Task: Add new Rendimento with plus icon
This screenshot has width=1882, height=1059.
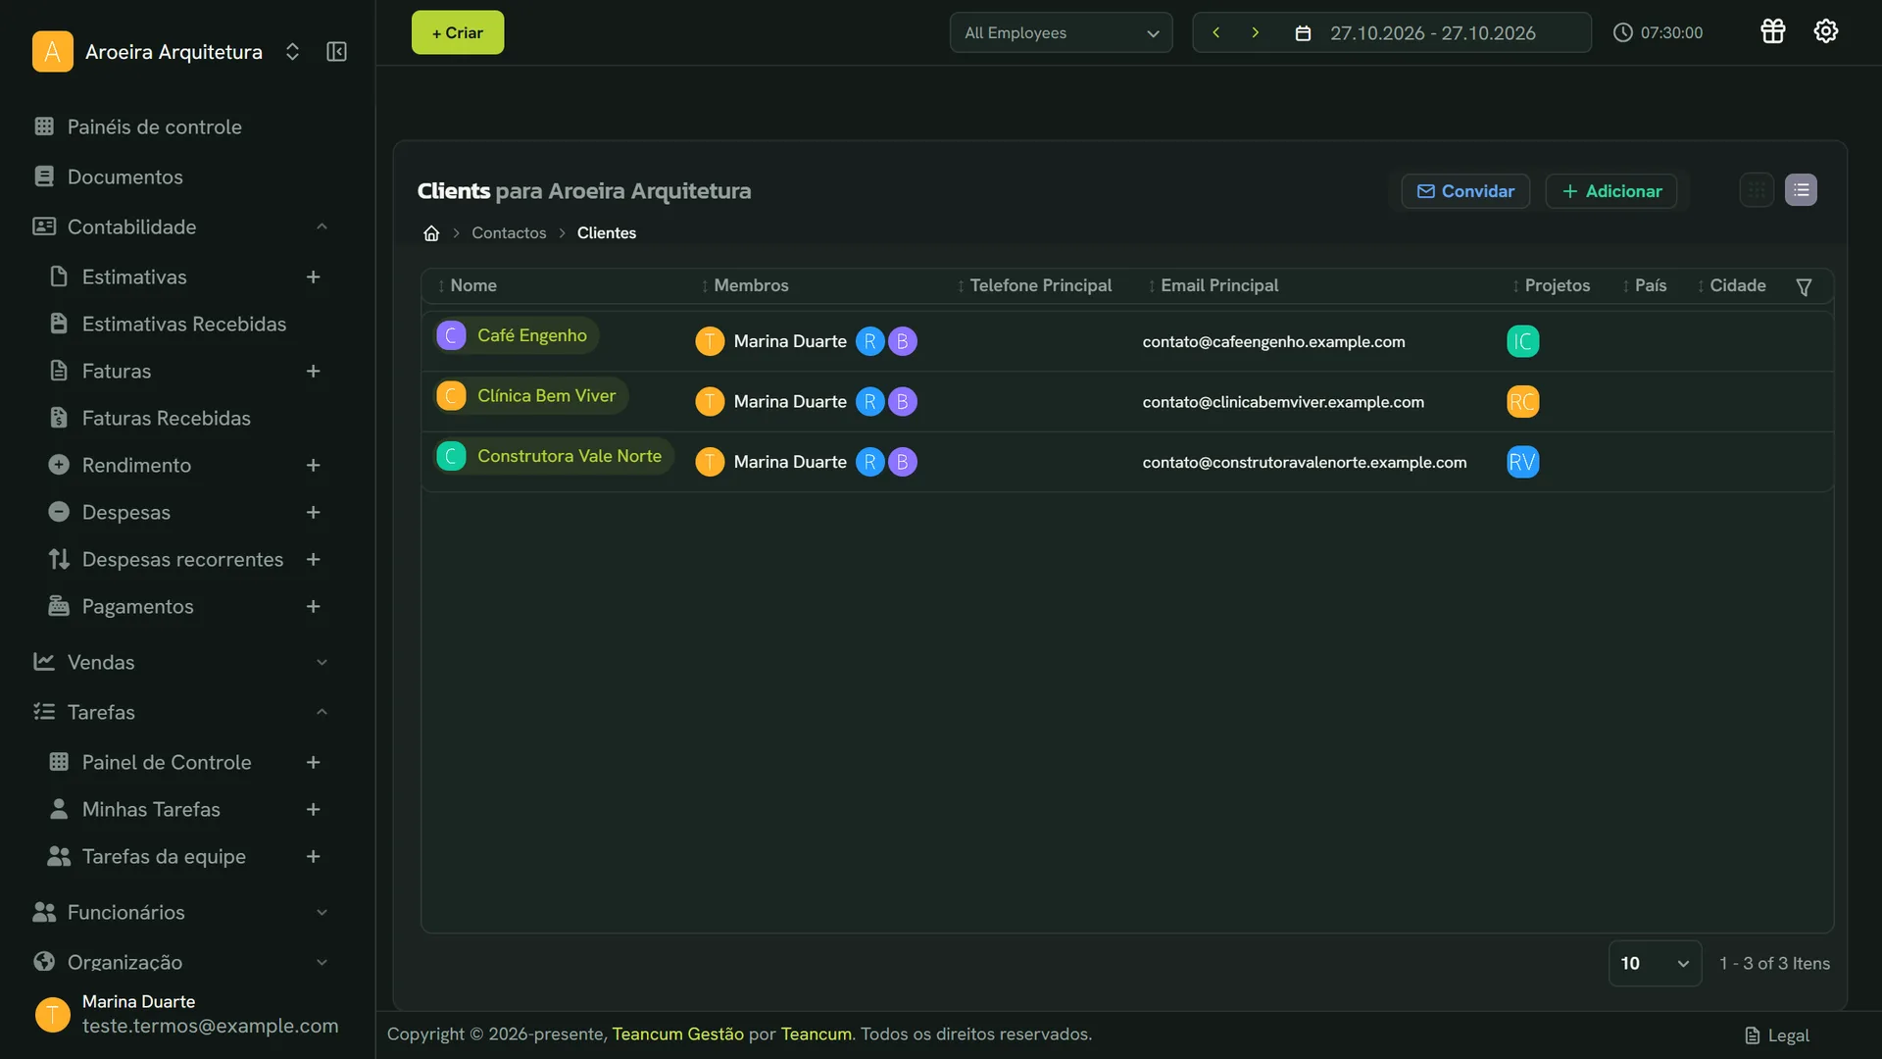Action: point(313,466)
